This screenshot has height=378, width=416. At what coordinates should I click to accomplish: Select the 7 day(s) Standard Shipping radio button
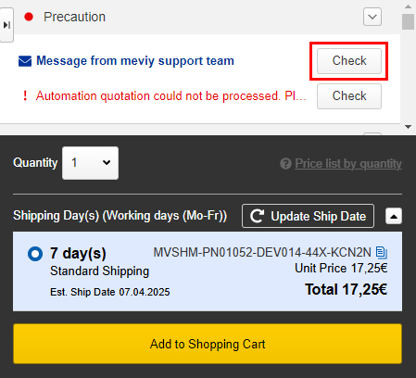[35, 254]
